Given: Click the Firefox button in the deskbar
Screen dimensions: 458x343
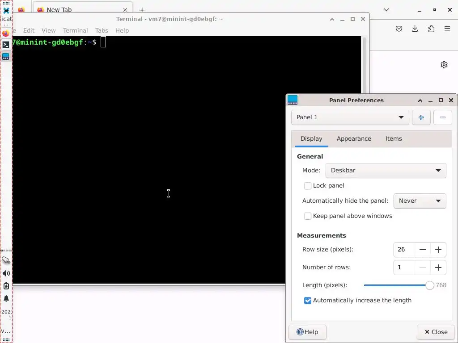Looking at the screenshot, I should [6, 33].
